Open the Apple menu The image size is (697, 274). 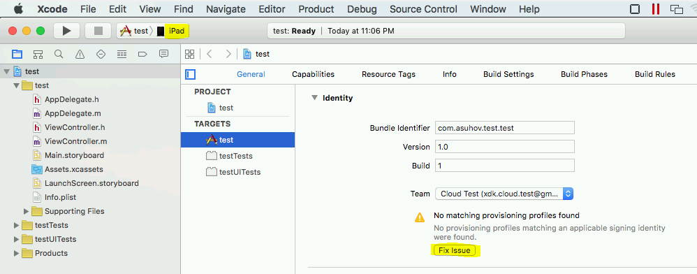tap(19, 9)
